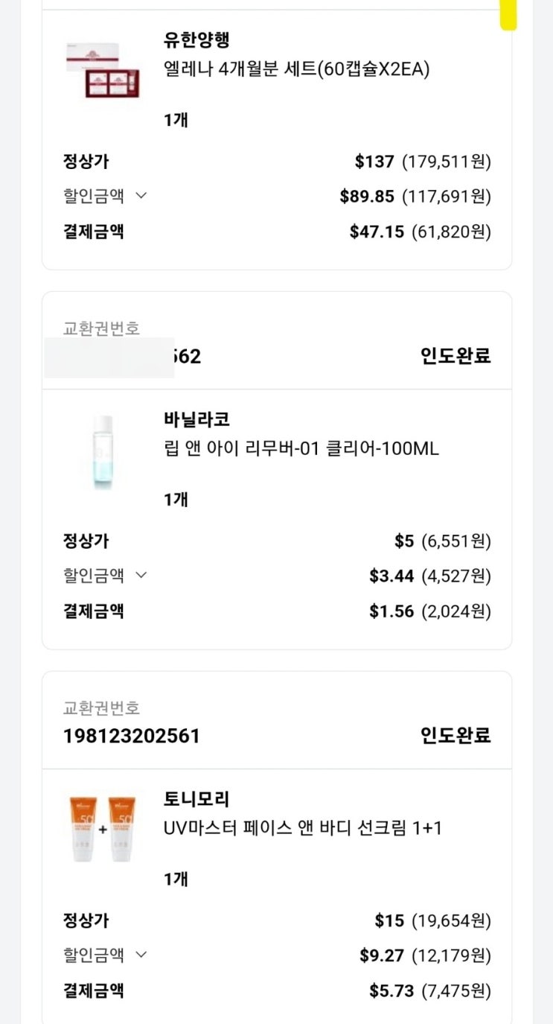Click the $47.15 payment amount
The height and width of the screenshot is (1024, 553).
pos(377,232)
